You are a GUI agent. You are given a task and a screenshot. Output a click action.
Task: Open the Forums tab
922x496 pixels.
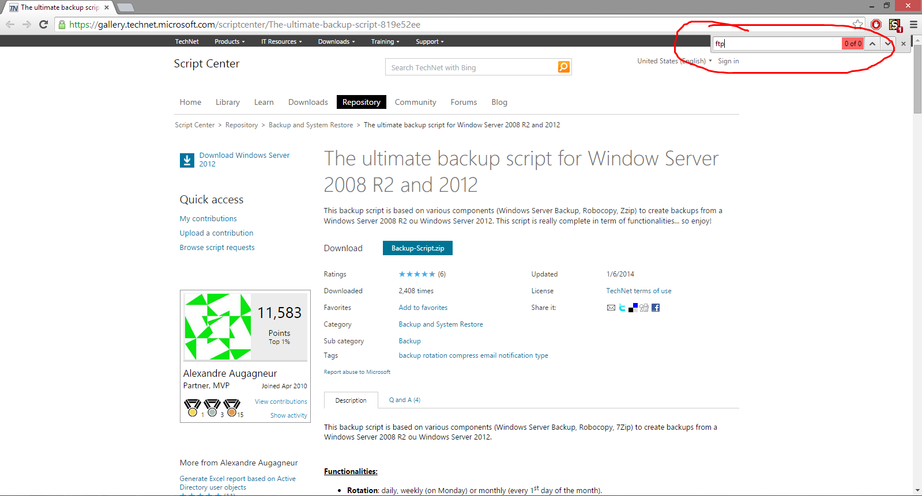[x=464, y=102]
